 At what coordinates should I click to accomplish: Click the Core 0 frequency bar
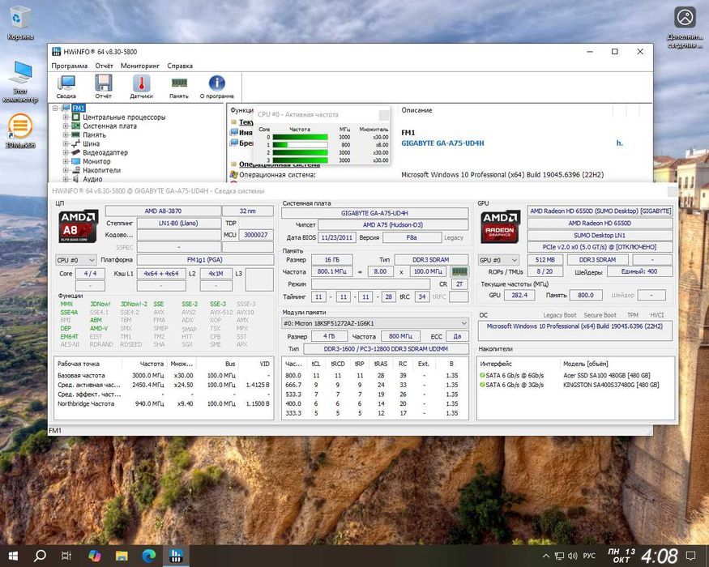301,137
